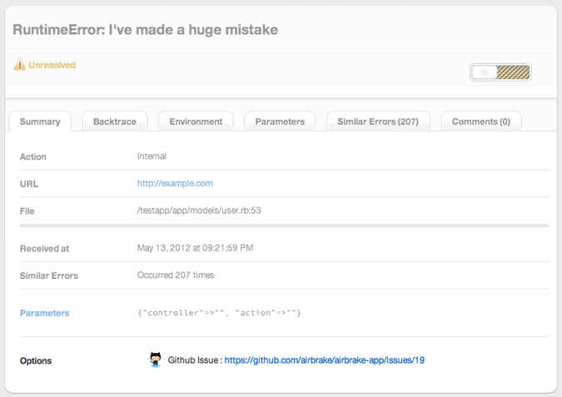Click the 'URL' row label
The height and width of the screenshot is (397, 562).
tap(29, 184)
